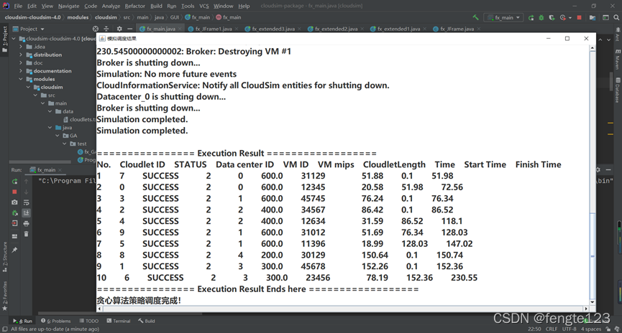
Task: Expand the doc folder
Action: [x=21, y=63]
